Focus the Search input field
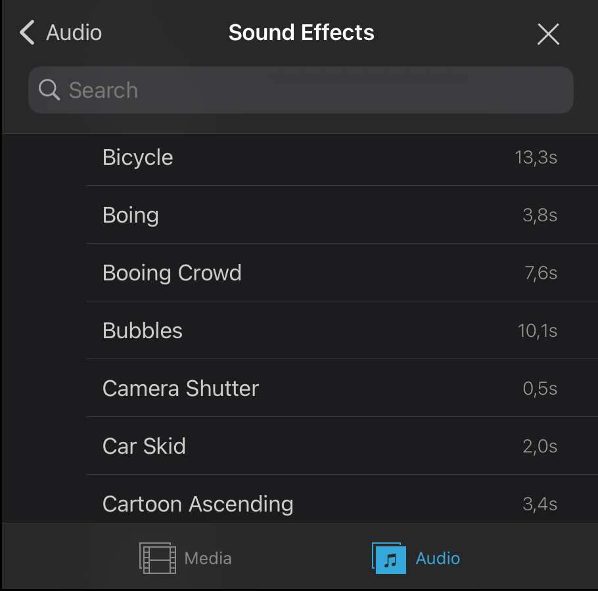 (x=300, y=90)
